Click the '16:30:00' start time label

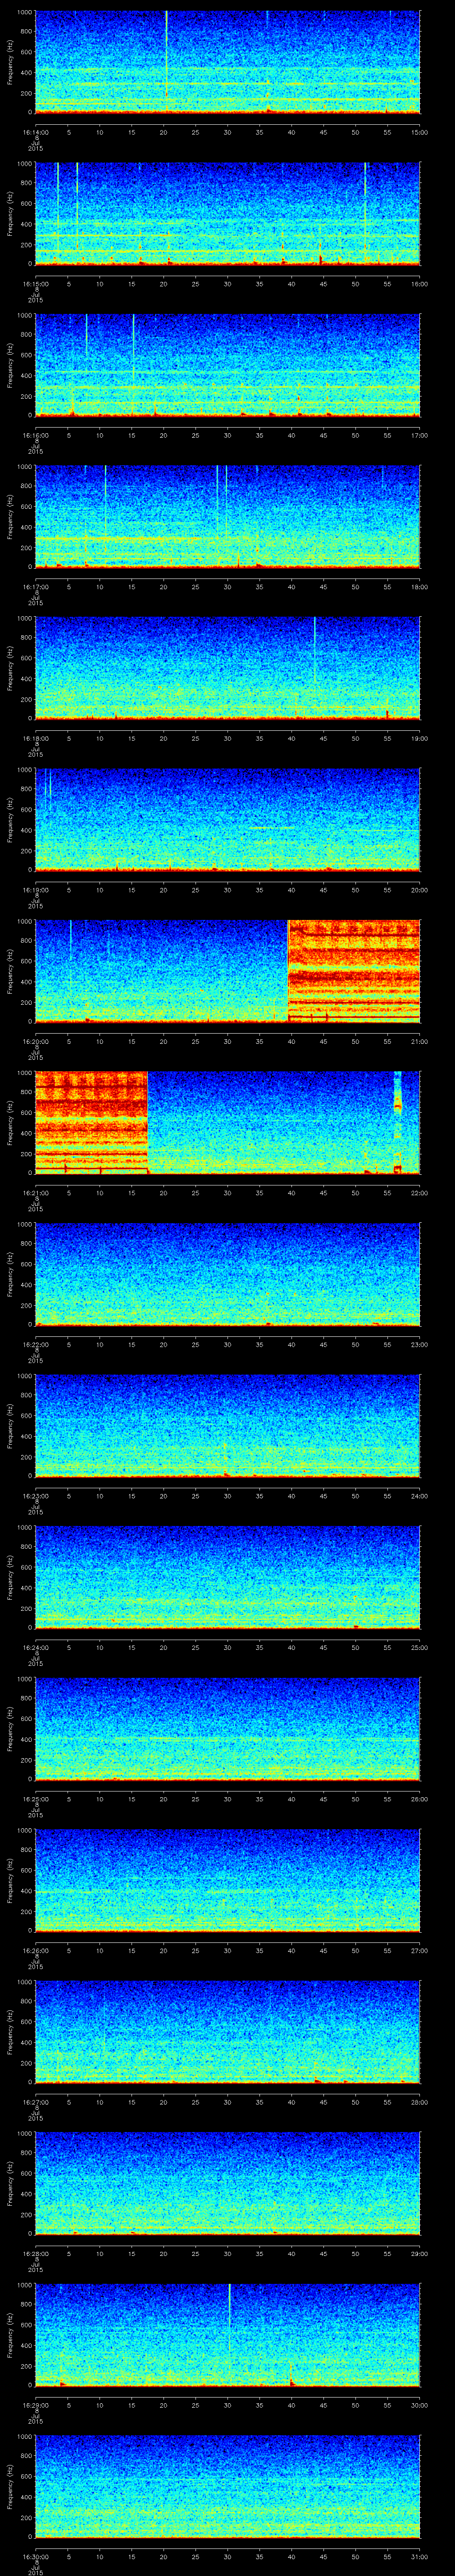click(x=35, y=2556)
